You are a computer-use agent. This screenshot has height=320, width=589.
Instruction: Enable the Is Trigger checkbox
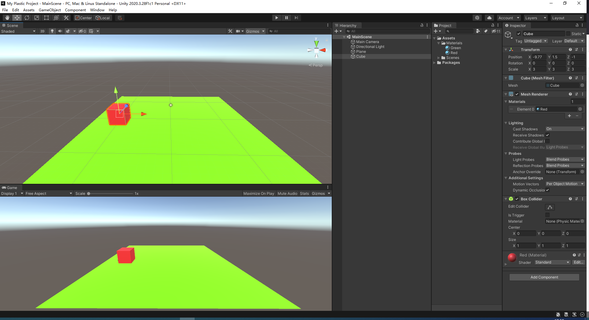click(547, 215)
